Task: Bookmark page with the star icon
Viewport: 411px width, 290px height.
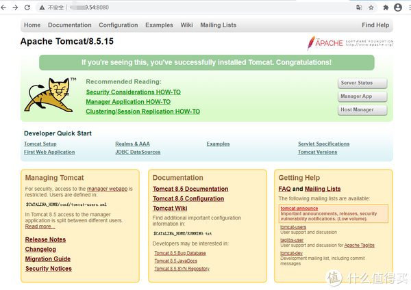Action: [x=371, y=8]
